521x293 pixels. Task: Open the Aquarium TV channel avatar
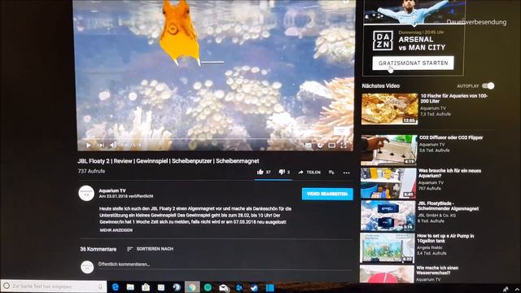pos(86,194)
